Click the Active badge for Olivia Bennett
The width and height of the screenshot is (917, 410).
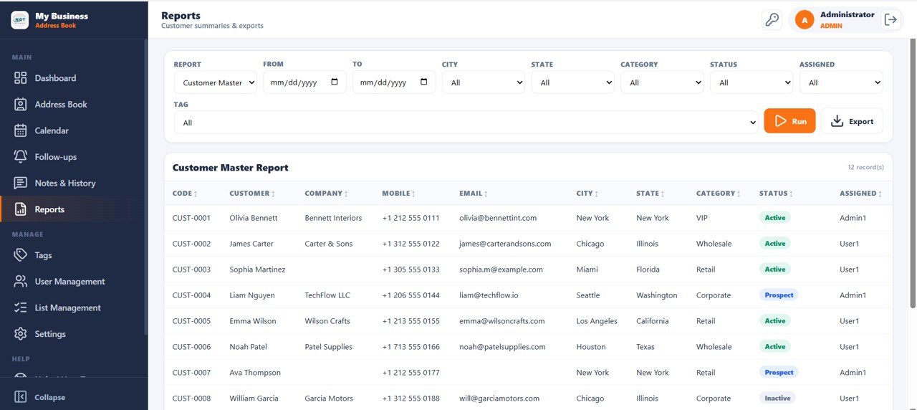pyautogui.click(x=775, y=218)
